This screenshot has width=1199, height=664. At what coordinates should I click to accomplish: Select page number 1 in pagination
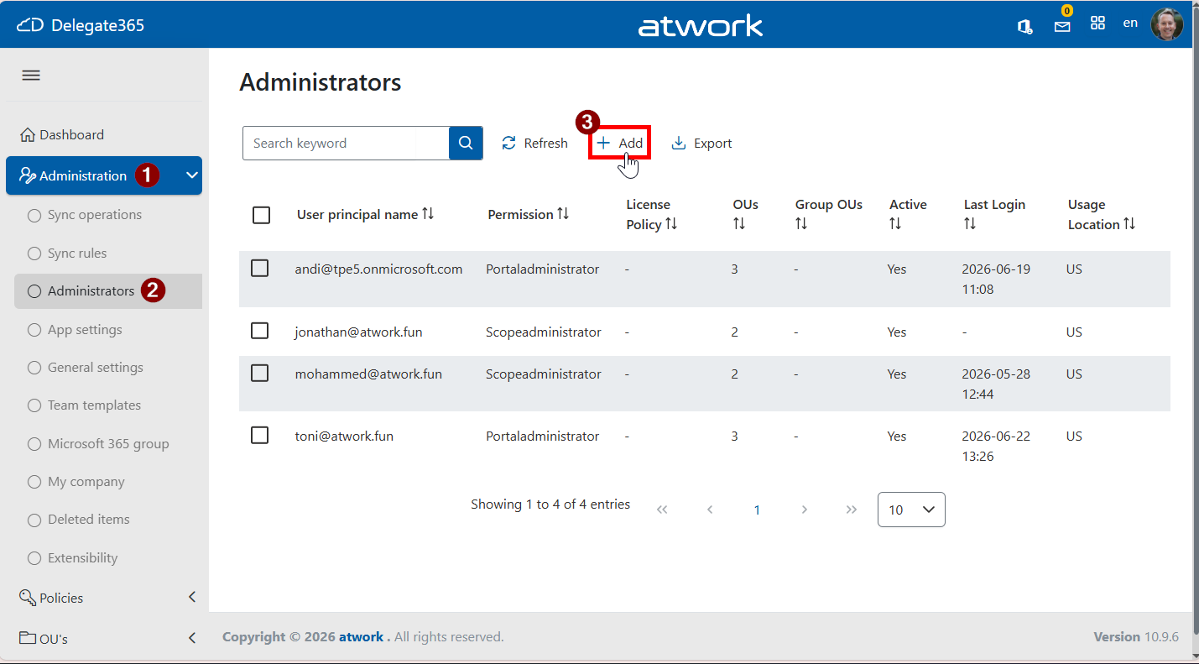[x=757, y=510]
